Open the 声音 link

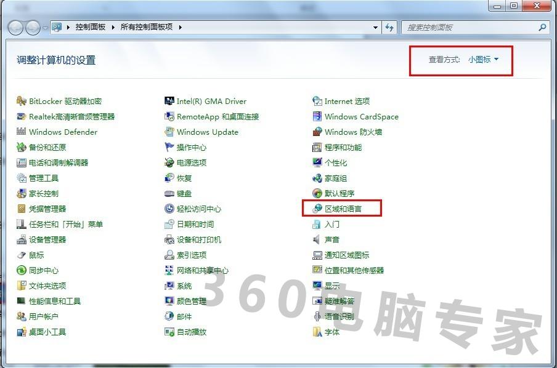point(331,239)
